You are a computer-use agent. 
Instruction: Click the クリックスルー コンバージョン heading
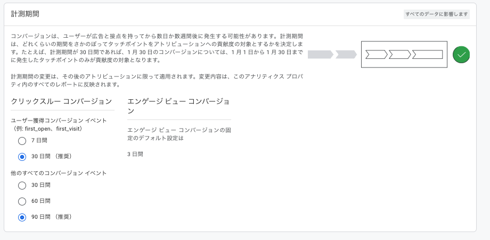pos(62,101)
